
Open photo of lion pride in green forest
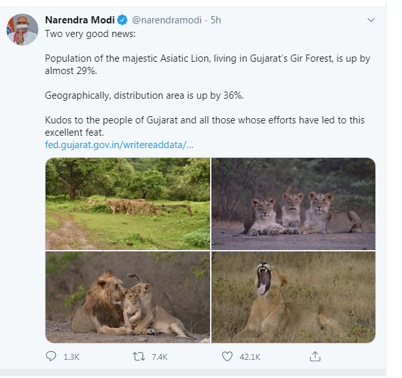(x=127, y=204)
